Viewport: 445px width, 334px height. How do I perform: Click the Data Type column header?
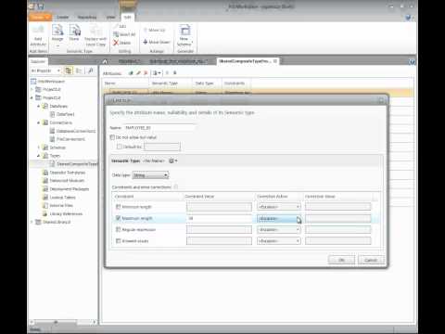(x=207, y=83)
